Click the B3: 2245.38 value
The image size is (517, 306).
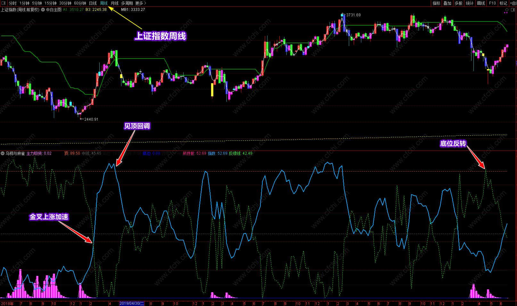click(x=96, y=10)
